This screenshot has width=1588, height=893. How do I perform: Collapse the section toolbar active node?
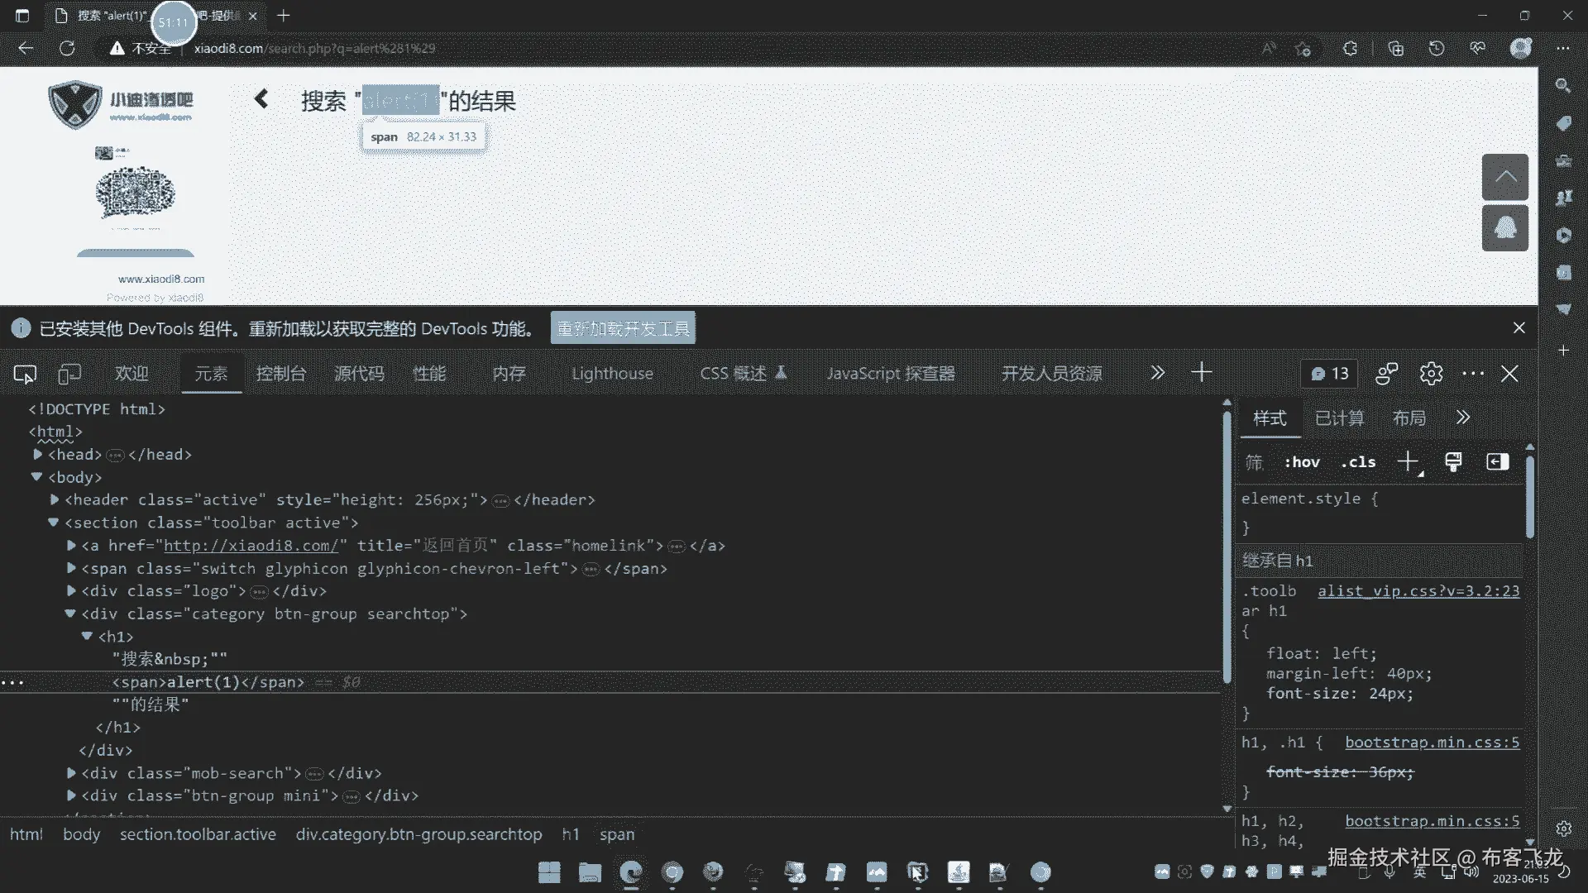(x=54, y=523)
